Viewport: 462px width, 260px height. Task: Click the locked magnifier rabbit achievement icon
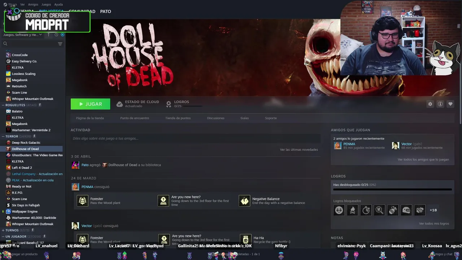379,210
